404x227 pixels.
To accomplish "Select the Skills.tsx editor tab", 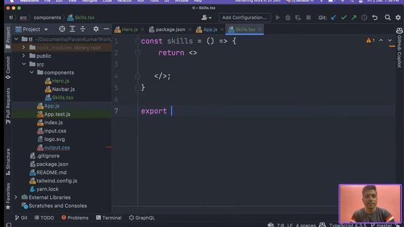I will click(245, 30).
